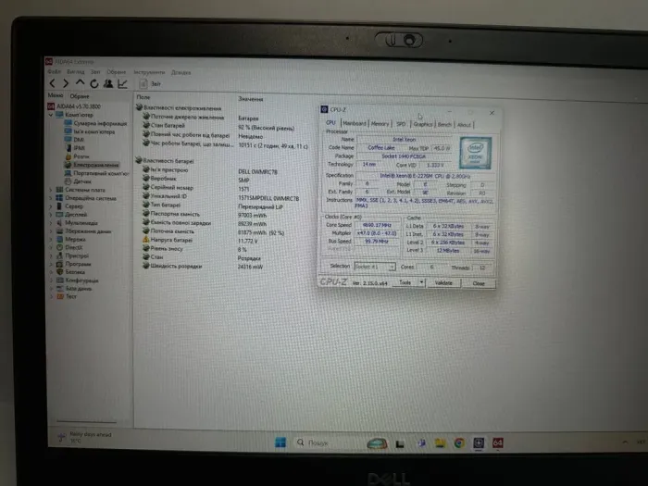Switch to CPU-Z Bench tab
The image size is (648, 486).
pyautogui.click(x=444, y=124)
